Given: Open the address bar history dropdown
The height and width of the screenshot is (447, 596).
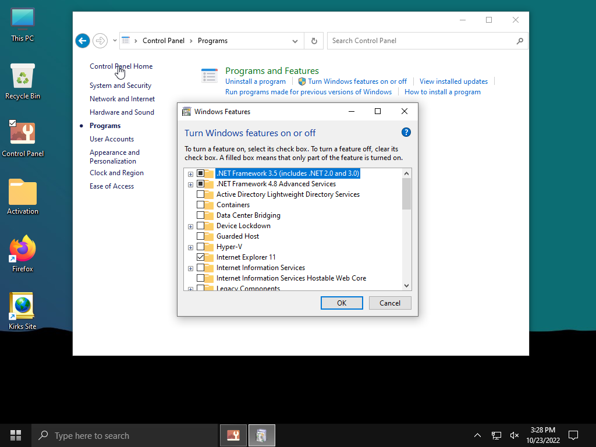Looking at the screenshot, I should pyautogui.click(x=295, y=41).
